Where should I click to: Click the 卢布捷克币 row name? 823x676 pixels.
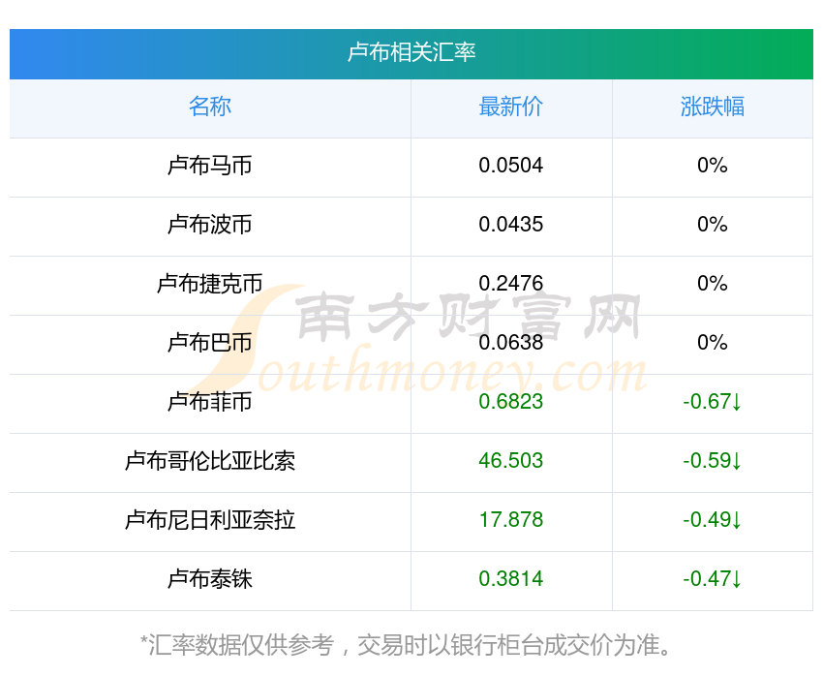210,284
